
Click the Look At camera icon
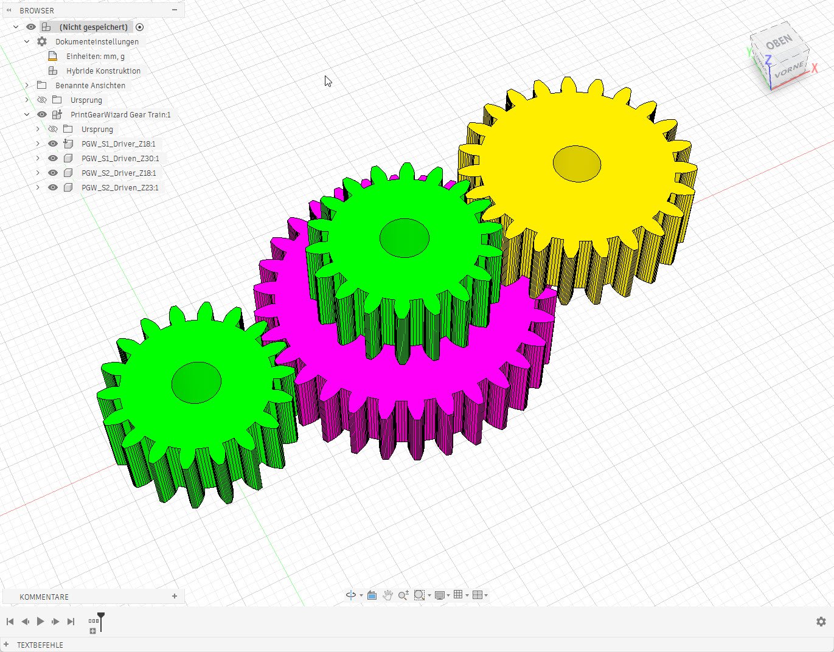click(x=372, y=595)
